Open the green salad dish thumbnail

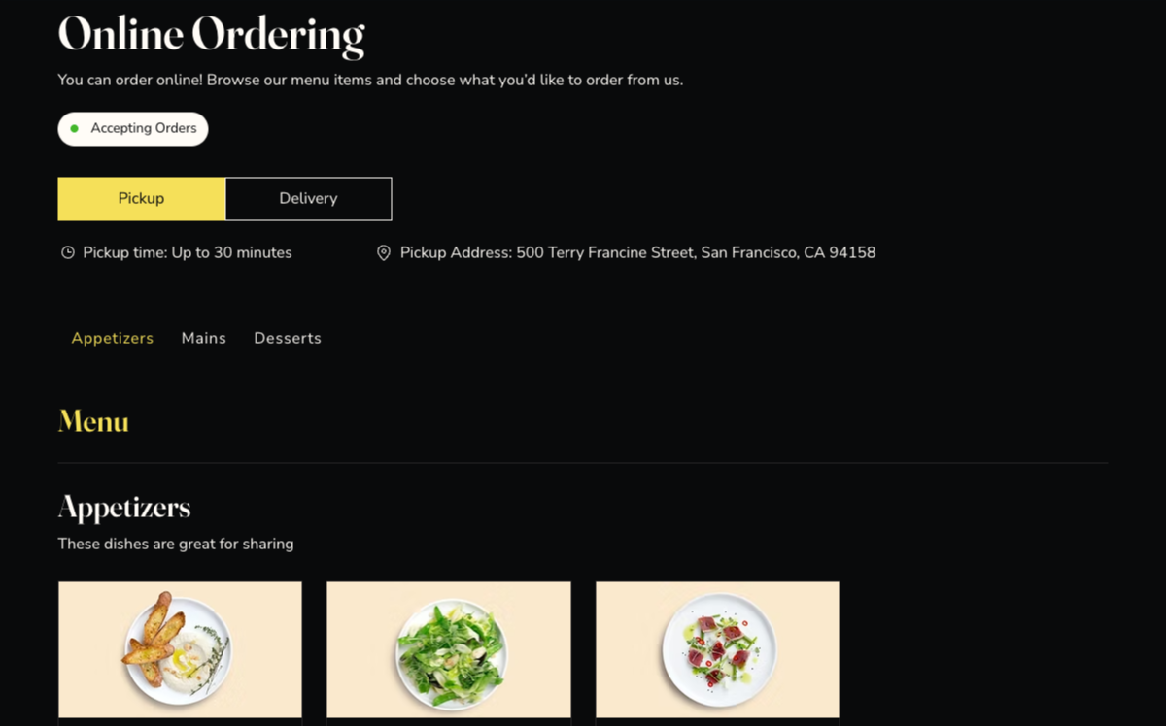tap(449, 648)
